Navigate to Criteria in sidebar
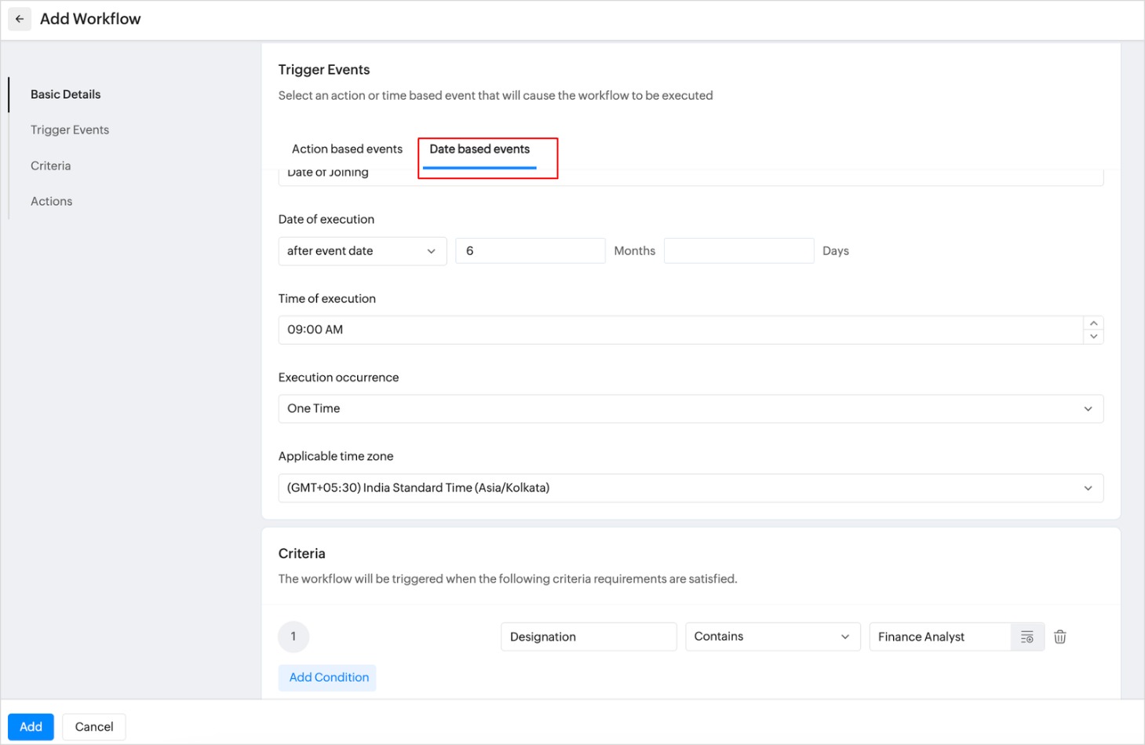1145x745 pixels. 51,166
